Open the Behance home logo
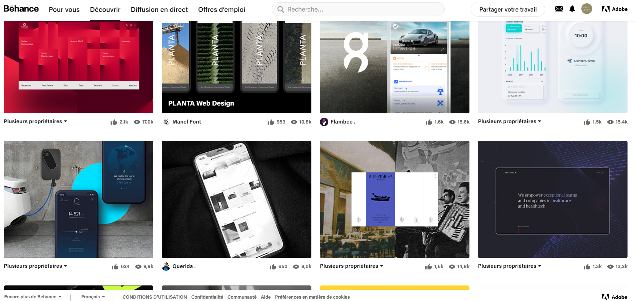The height and width of the screenshot is (301, 636). [21, 9]
